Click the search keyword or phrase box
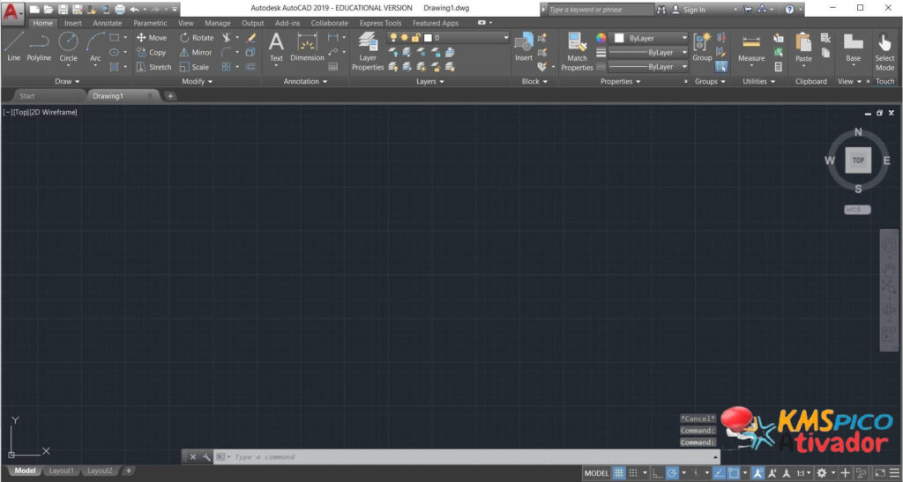903x482 pixels. tap(601, 10)
